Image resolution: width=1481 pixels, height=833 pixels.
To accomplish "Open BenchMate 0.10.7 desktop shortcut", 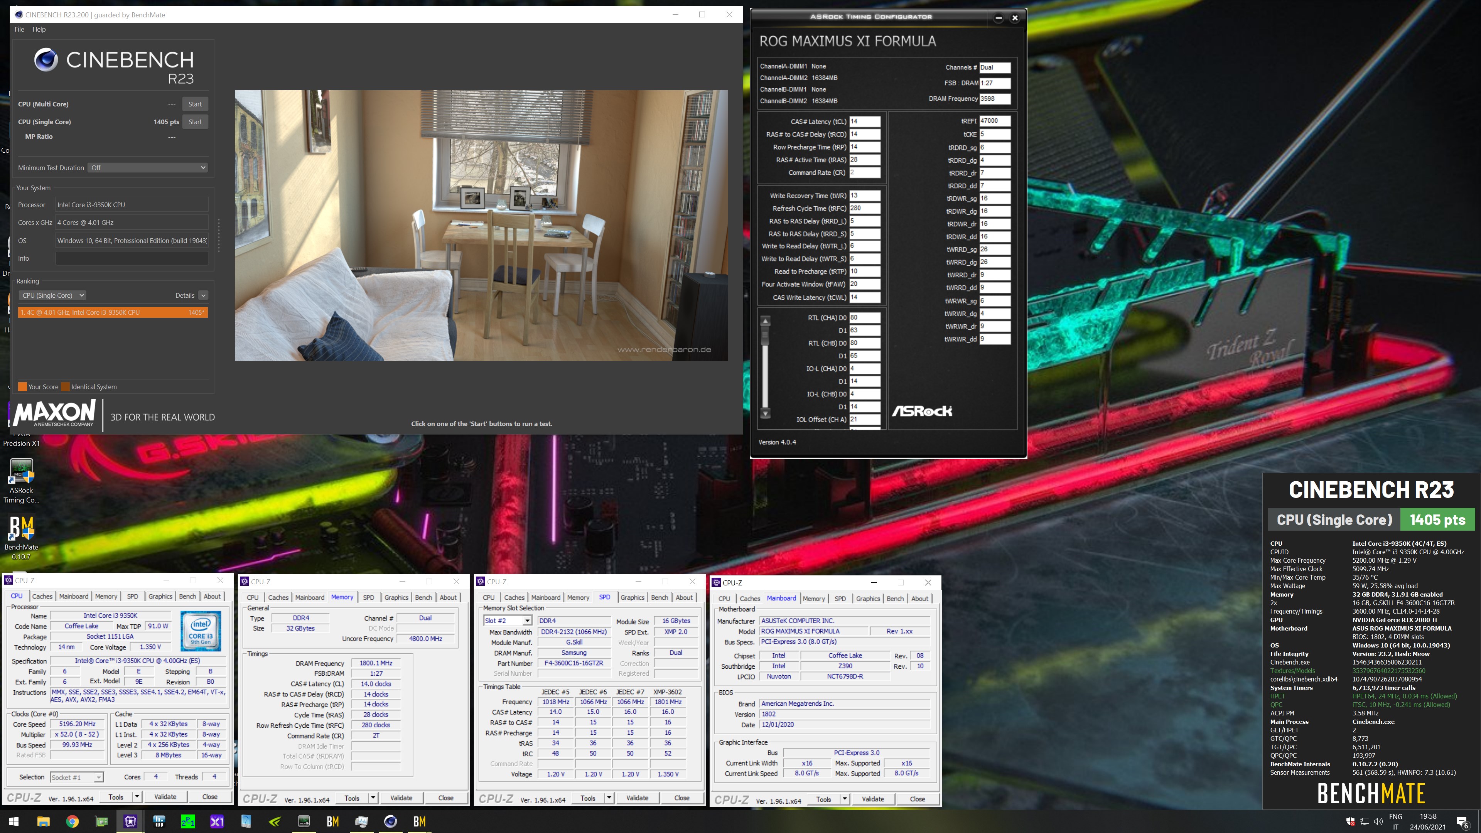I will (x=21, y=538).
